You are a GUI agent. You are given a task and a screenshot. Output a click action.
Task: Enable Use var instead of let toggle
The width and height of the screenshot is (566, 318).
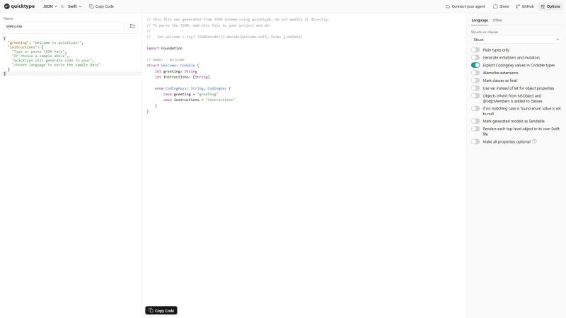coord(475,88)
